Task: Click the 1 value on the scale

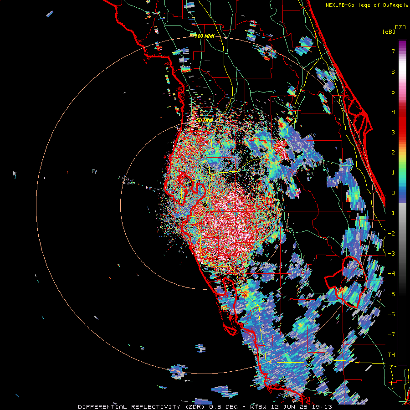Action: pyautogui.click(x=393, y=173)
